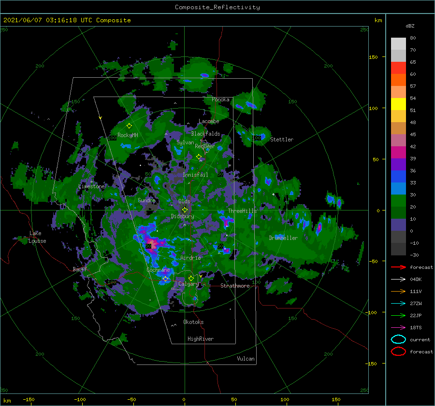Click the orange 111V arrow legend icon
The width and height of the screenshot is (435, 406).
pos(398,291)
